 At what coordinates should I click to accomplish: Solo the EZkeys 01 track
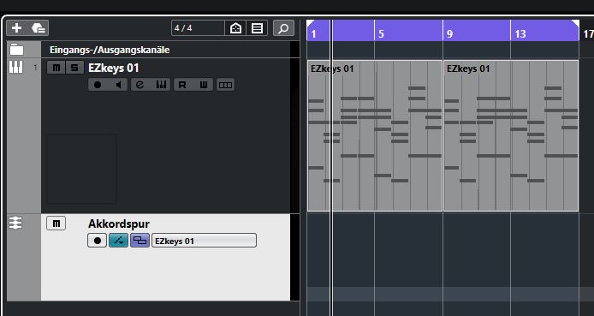(74, 68)
